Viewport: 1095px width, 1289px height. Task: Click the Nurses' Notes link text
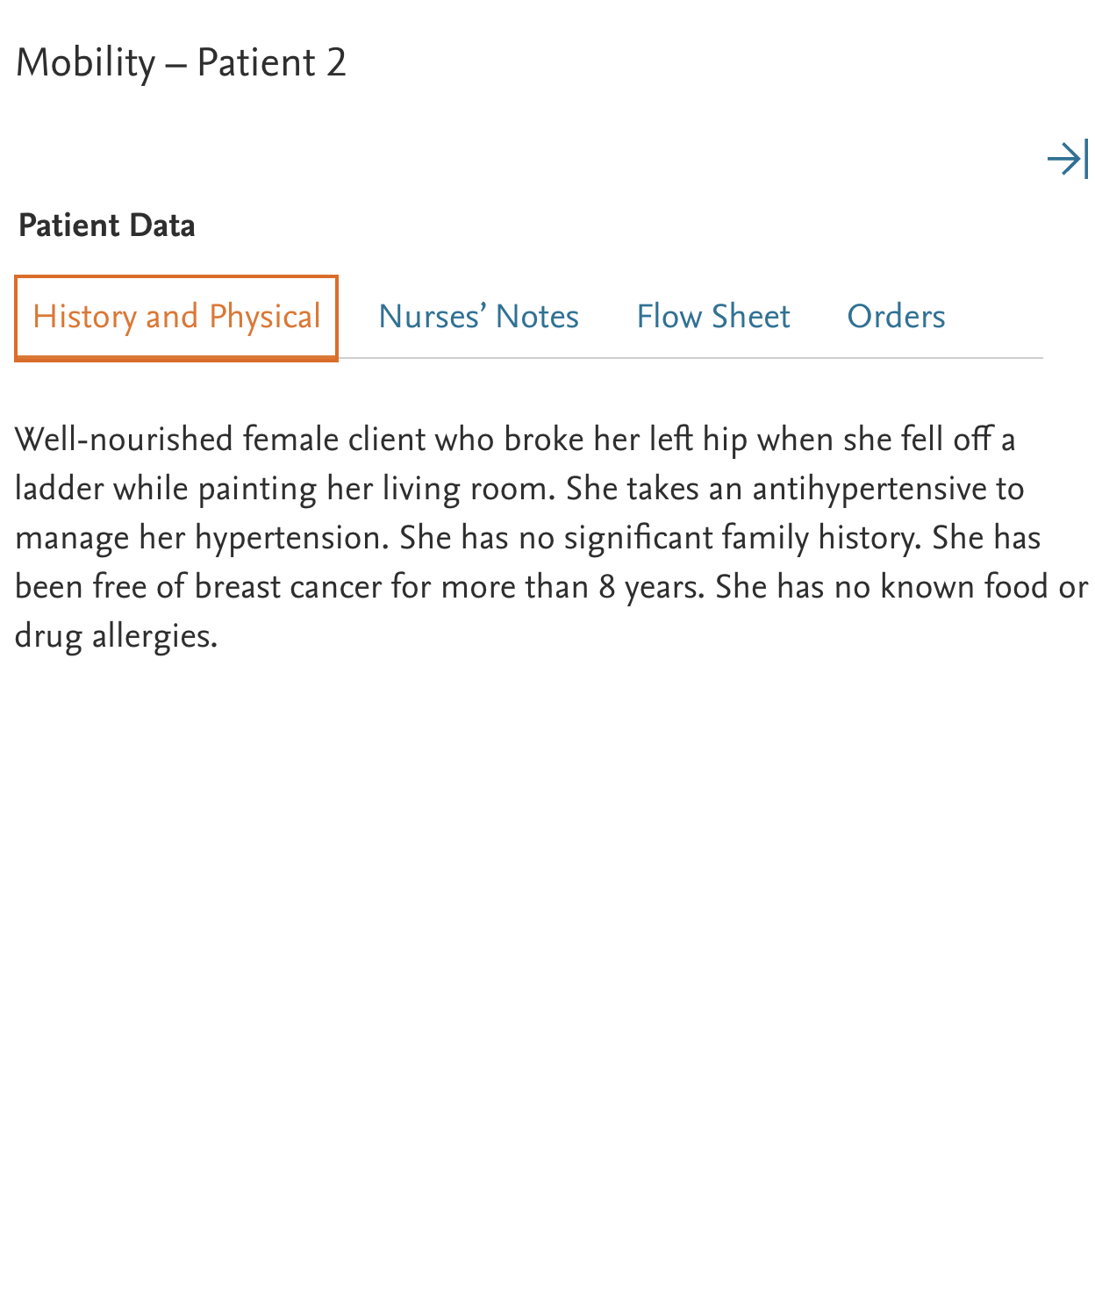pos(478,316)
